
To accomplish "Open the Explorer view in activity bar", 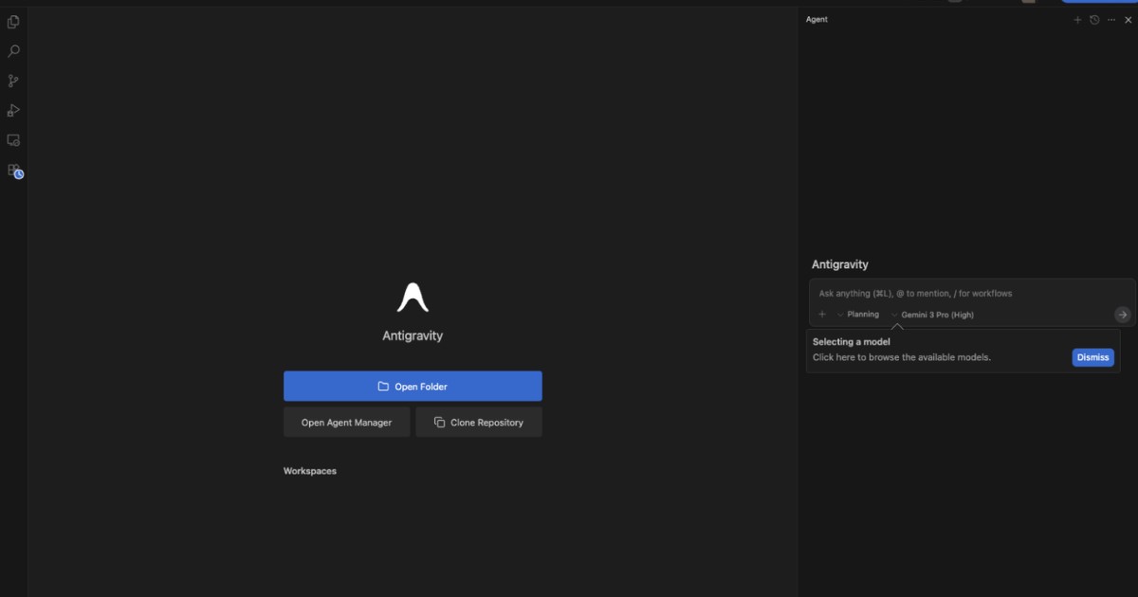I will [x=13, y=22].
